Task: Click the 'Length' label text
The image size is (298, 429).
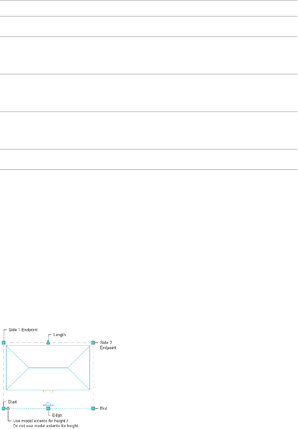Action: [x=59, y=335]
